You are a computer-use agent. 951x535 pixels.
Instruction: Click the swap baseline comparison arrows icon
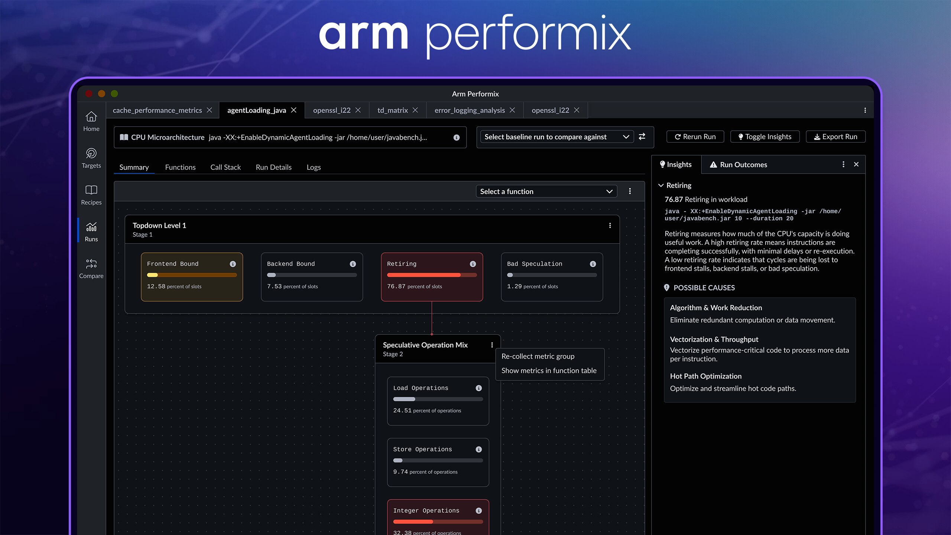point(642,137)
